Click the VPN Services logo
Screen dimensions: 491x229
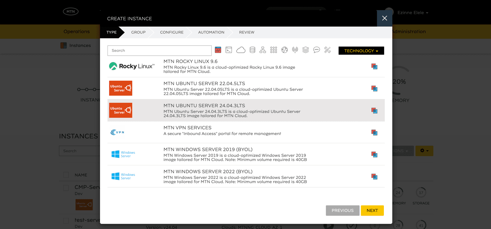point(118,132)
